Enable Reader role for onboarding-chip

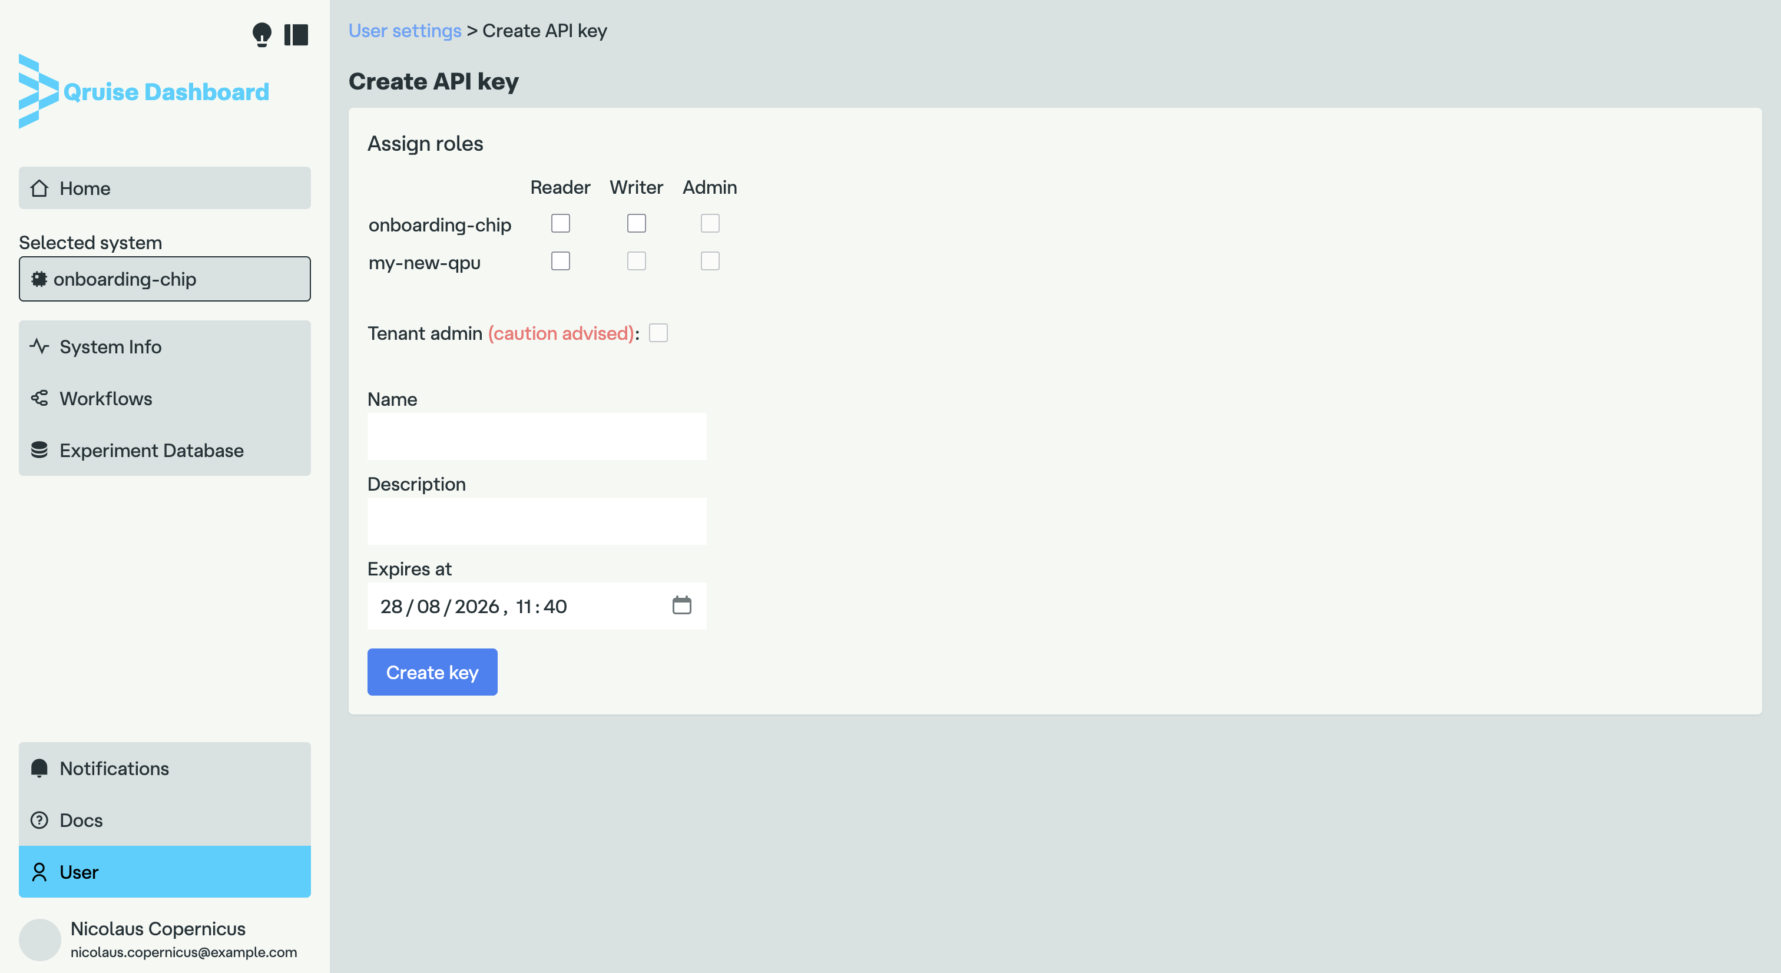(x=560, y=223)
